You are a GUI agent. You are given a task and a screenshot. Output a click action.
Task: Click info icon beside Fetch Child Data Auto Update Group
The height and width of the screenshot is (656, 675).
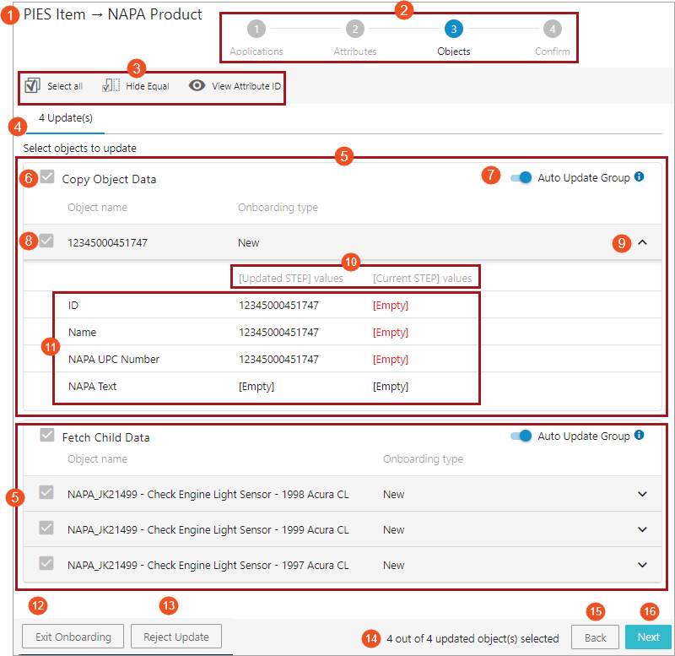pyautogui.click(x=640, y=435)
